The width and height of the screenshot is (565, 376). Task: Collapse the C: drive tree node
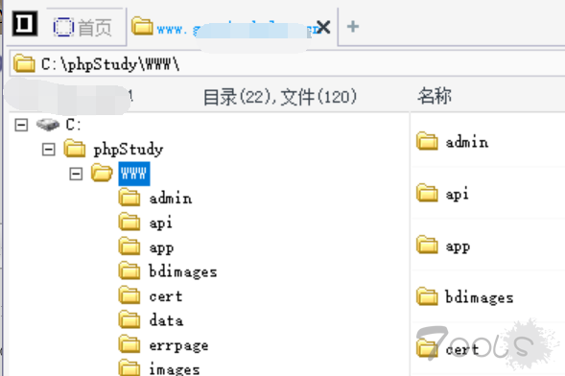click(21, 125)
